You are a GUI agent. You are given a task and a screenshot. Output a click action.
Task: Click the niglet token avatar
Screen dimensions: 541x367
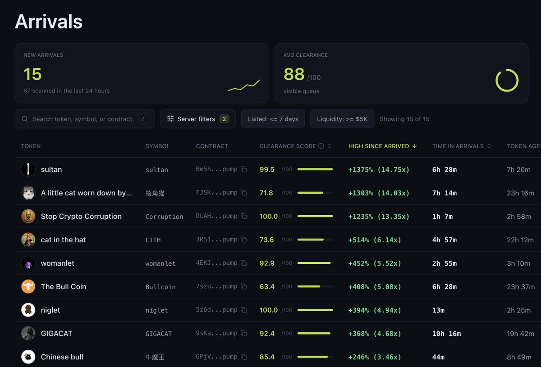point(28,310)
